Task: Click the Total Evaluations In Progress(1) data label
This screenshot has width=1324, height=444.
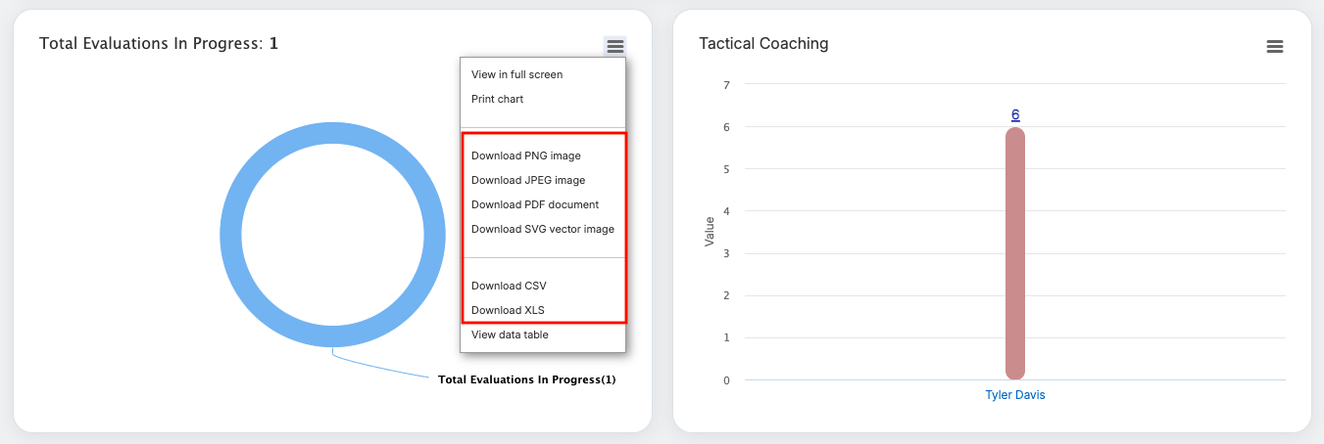Action: pyautogui.click(x=526, y=379)
